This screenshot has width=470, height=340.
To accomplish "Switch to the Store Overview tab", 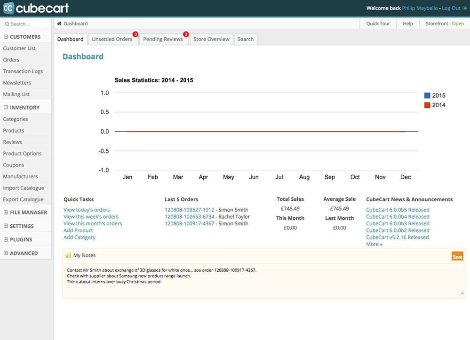I will click(211, 40).
